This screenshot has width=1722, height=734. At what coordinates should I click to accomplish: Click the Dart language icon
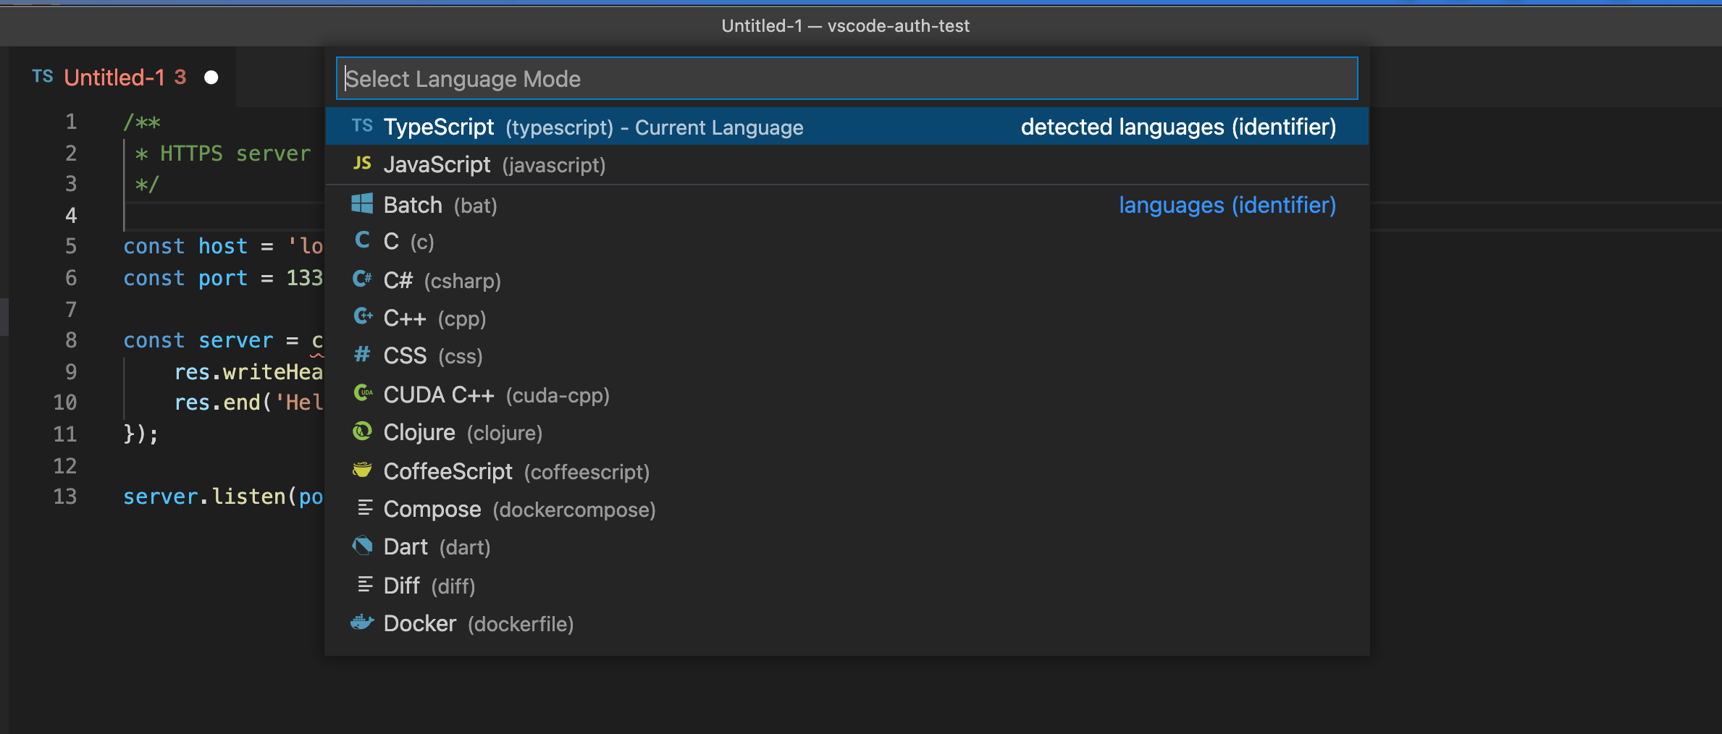[362, 545]
